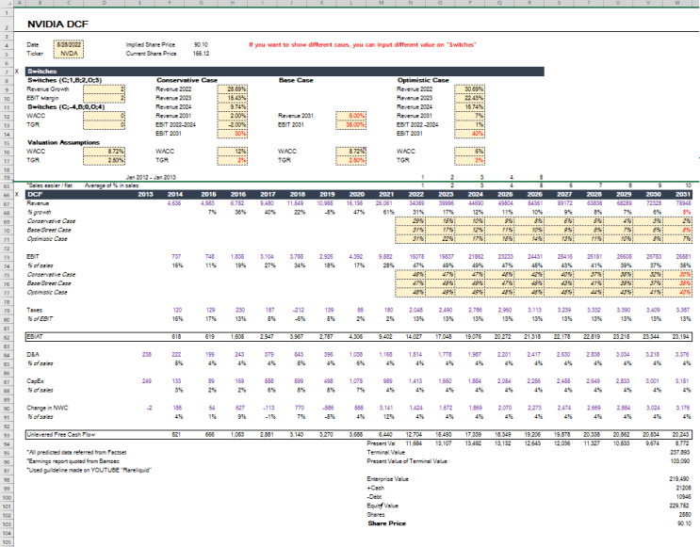Click the TGR switch input cell under Switches
Viewport: 700px width, 547px height.
click(x=104, y=125)
